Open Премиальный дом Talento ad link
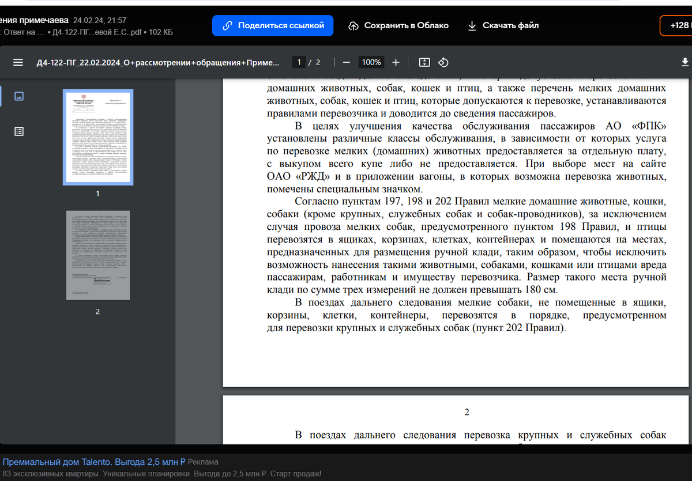This screenshot has height=481, width=692. [x=94, y=461]
